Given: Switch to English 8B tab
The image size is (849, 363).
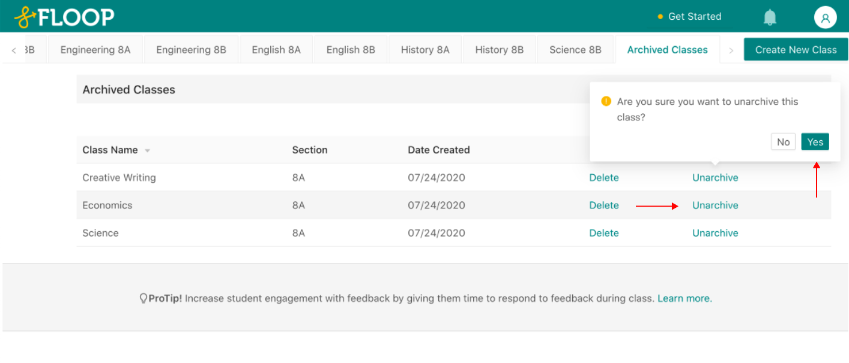Looking at the screenshot, I should point(351,50).
